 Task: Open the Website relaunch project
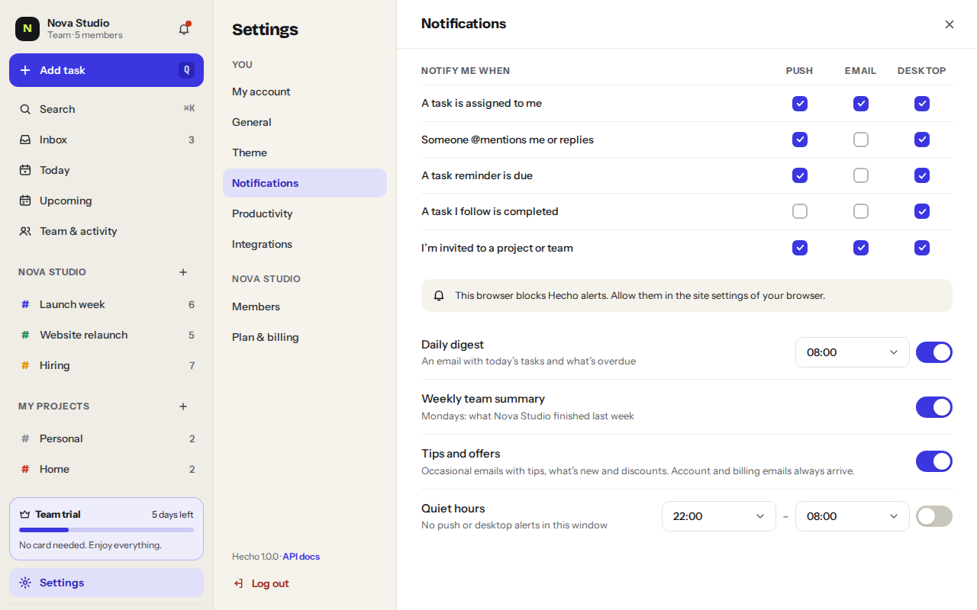tap(106, 335)
